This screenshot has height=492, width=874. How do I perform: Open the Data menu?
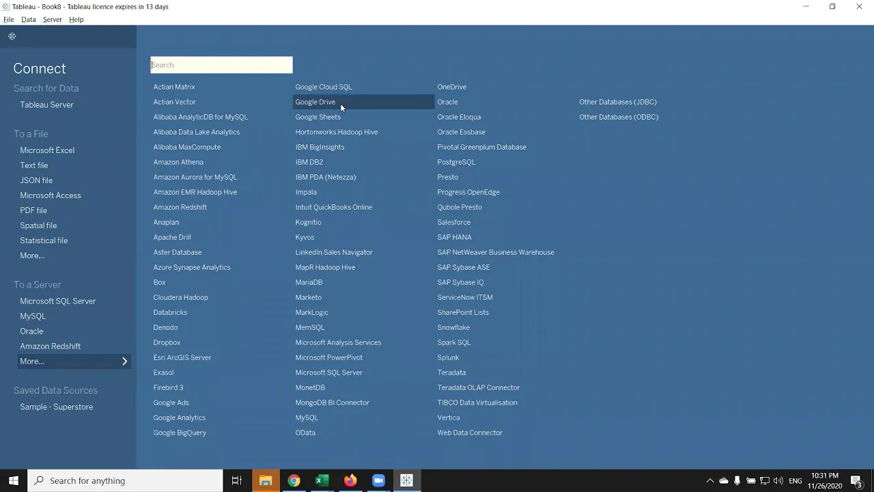(x=29, y=19)
